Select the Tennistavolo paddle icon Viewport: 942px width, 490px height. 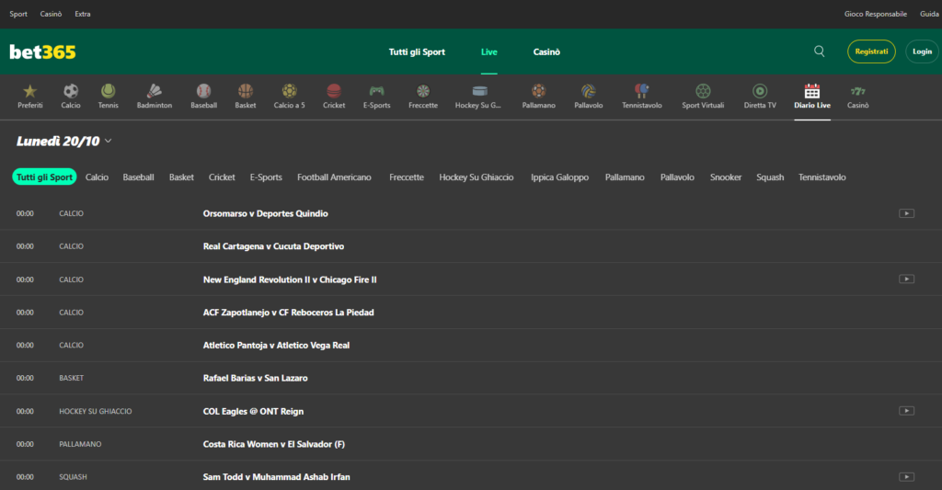click(x=641, y=91)
